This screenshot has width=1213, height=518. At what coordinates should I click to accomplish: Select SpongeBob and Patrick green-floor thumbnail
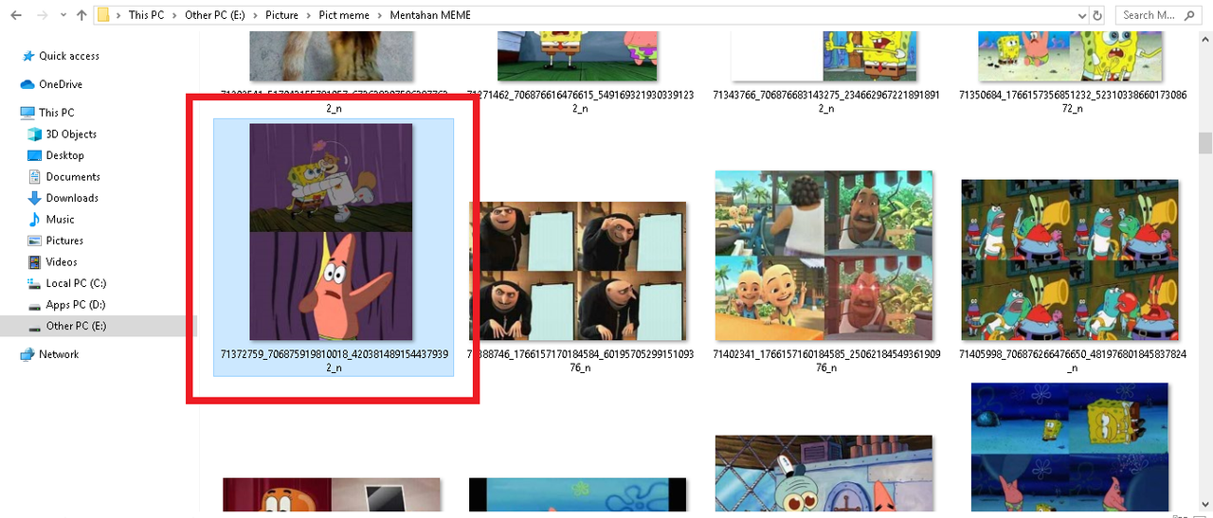pos(577,57)
